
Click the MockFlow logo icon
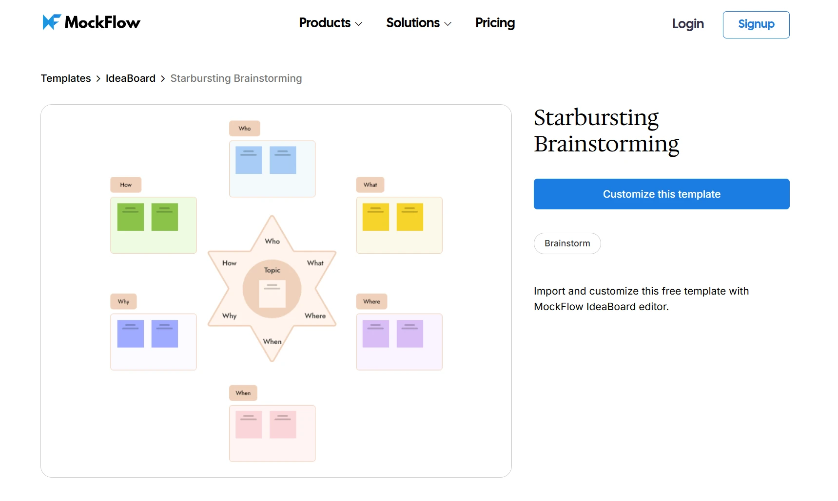click(50, 21)
